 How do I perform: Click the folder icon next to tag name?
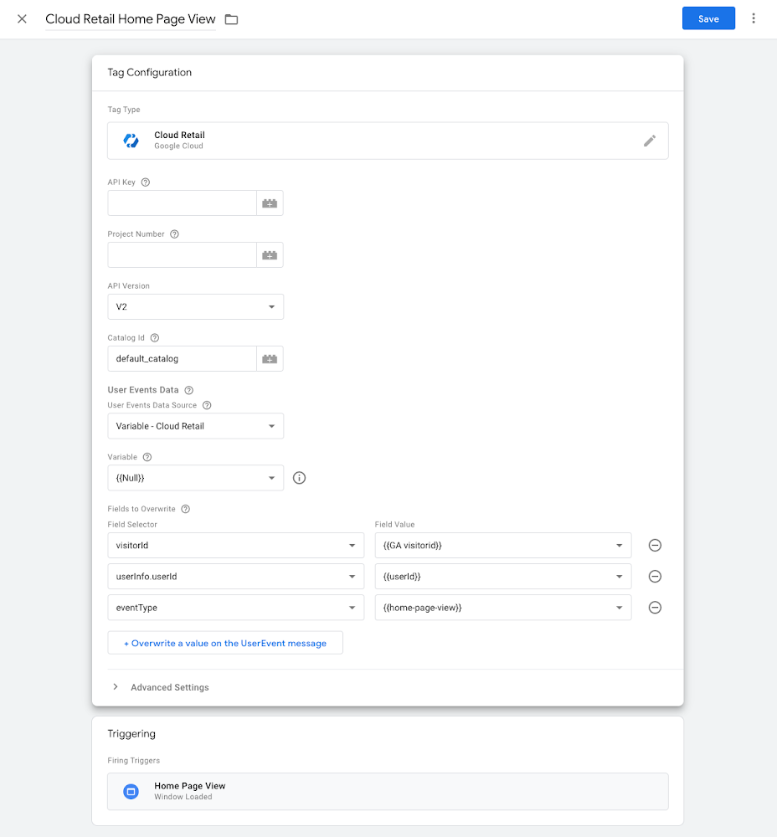pyautogui.click(x=231, y=19)
